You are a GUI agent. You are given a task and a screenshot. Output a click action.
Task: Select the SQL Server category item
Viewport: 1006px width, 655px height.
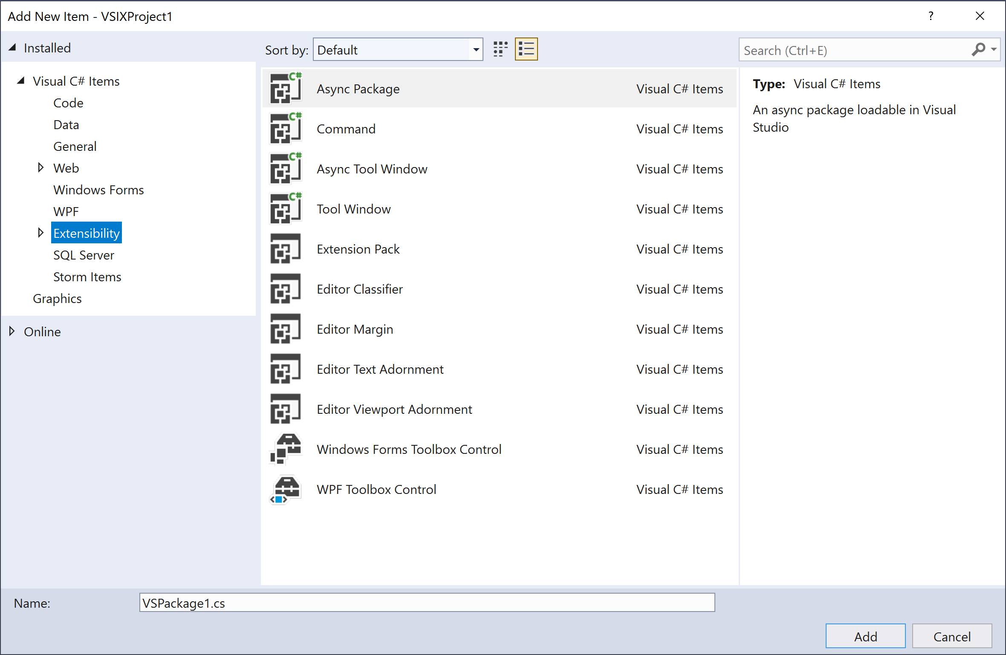[83, 255]
